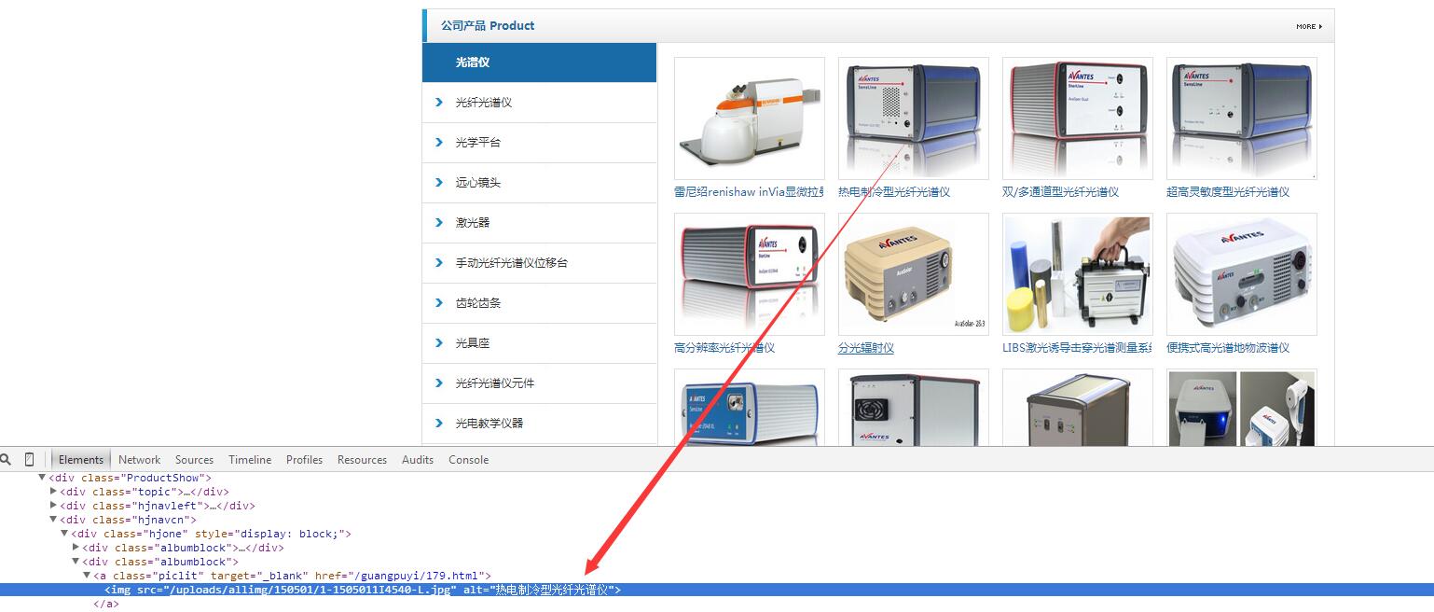Switch to the Network tab
Image resolution: width=1434 pixels, height=612 pixels.
139,460
